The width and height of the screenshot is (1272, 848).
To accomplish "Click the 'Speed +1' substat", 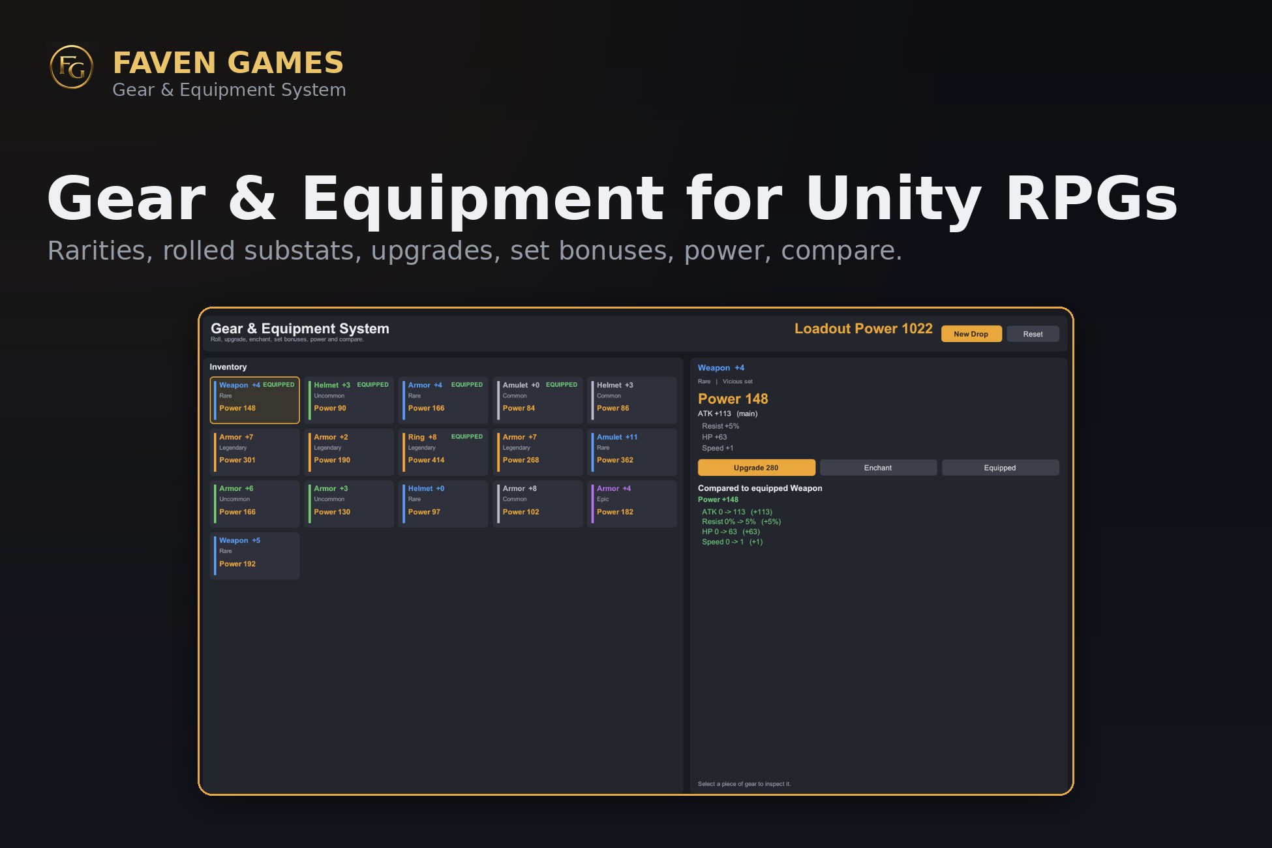I will (718, 448).
